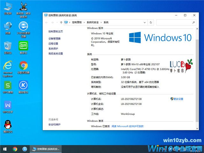Click 更改设置 shield link
The width and height of the screenshot is (204, 153).
tap(177, 99)
